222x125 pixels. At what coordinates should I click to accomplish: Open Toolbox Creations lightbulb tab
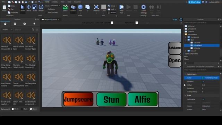click(x=34, y=24)
